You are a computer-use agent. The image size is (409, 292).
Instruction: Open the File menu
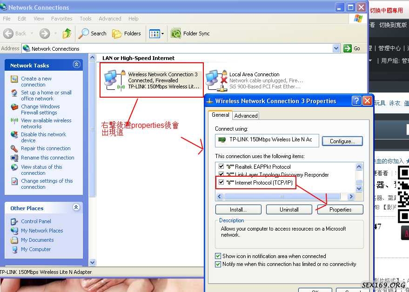[7, 19]
